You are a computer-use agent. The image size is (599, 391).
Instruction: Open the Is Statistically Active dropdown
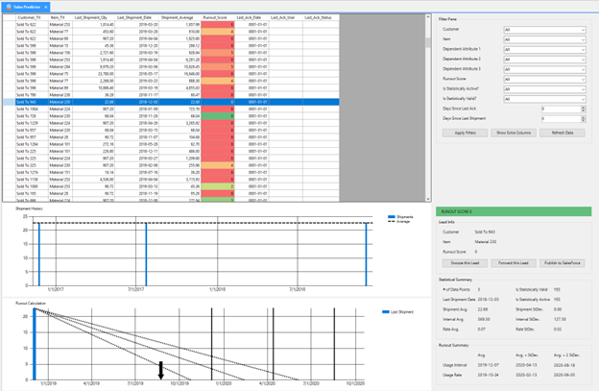point(544,89)
